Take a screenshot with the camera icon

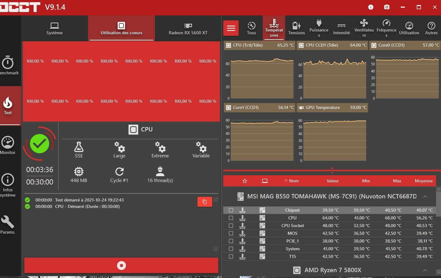pos(387,7)
